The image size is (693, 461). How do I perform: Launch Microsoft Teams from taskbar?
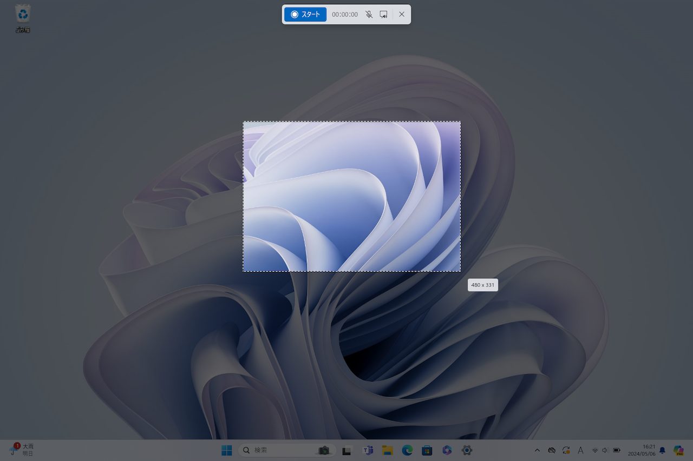(x=368, y=450)
